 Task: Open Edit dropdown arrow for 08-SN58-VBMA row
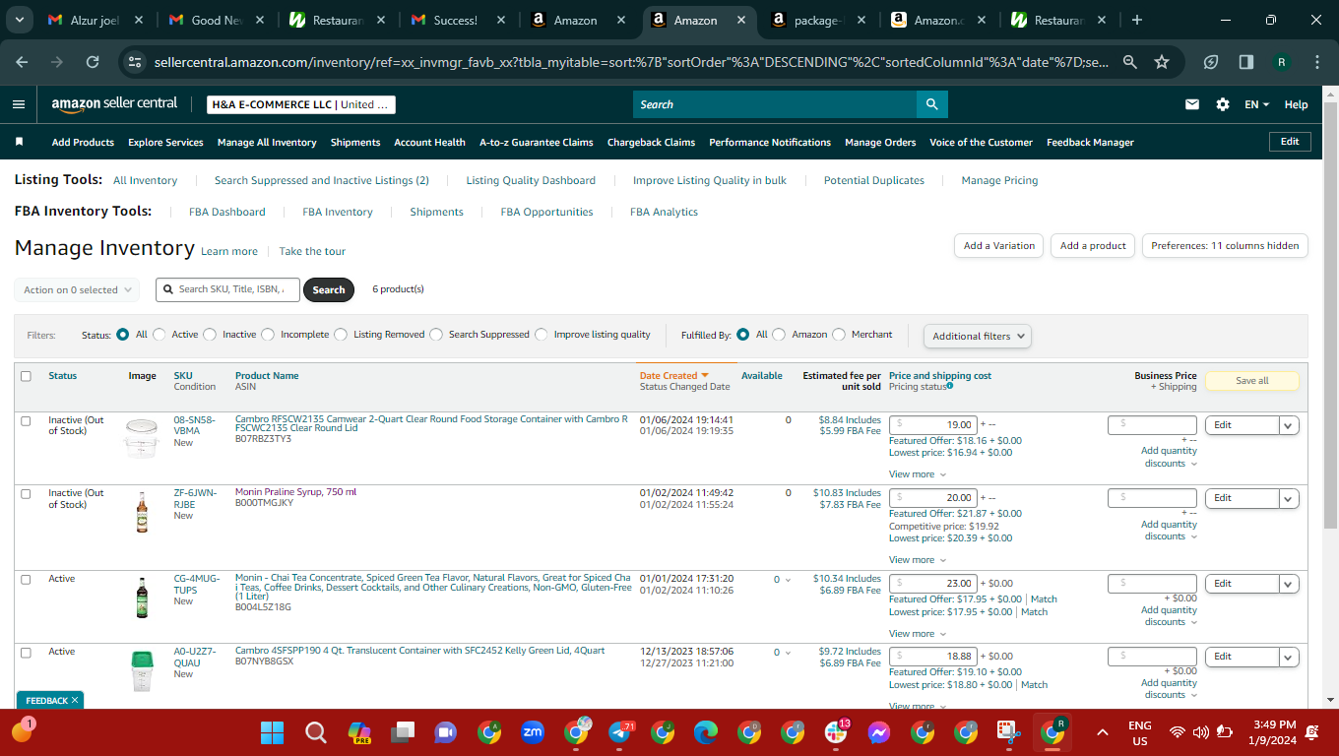pyautogui.click(x=1289, y=425)
